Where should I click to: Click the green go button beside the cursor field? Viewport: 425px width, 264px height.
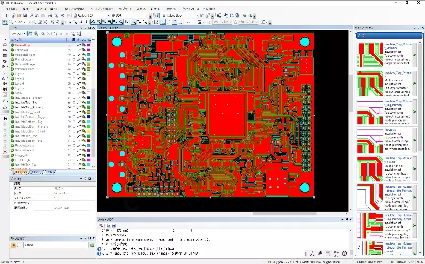click(x=92, y=245)
